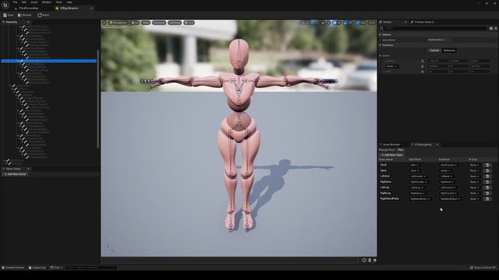Screen dimensions: 499x280
Task: Open the Help menu
Action: pos(69,2)
